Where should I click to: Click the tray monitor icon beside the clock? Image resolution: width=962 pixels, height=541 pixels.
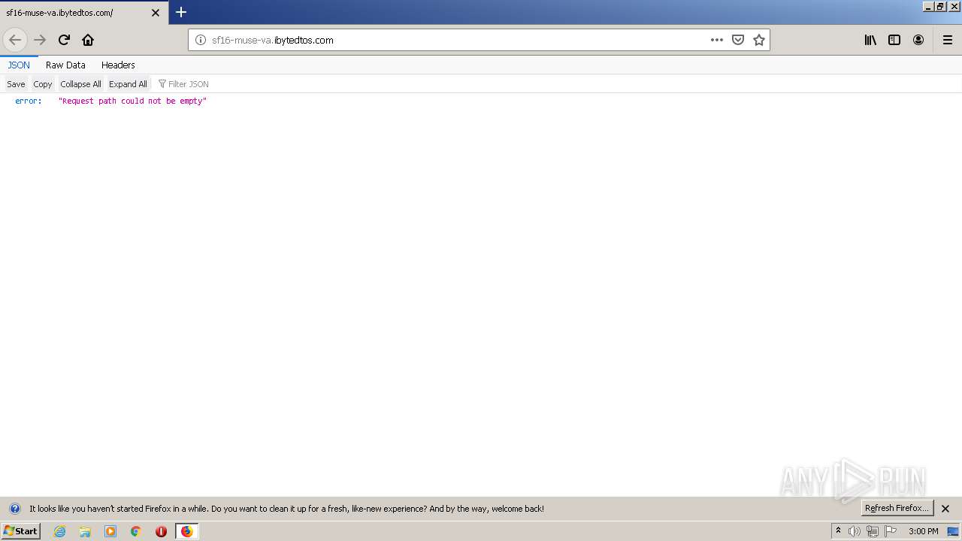(x=953, y=531)
